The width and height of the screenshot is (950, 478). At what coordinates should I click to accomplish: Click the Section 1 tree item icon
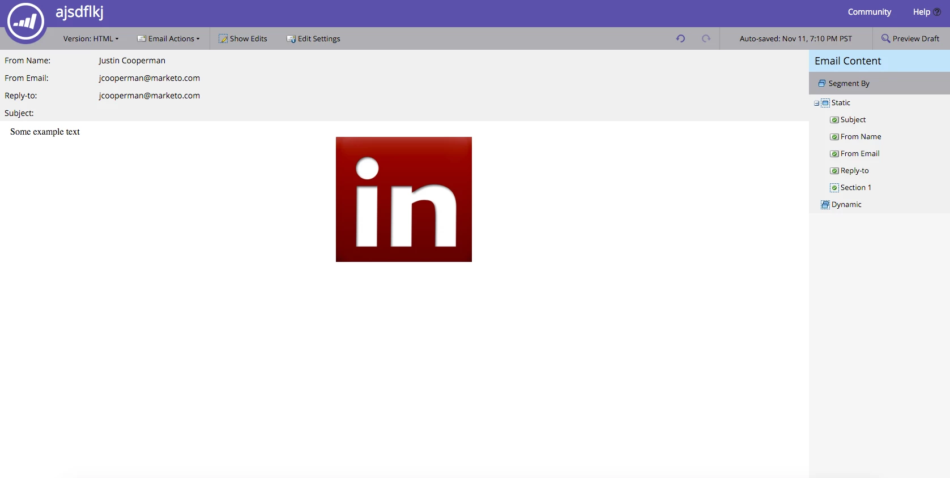coord(834,188)
